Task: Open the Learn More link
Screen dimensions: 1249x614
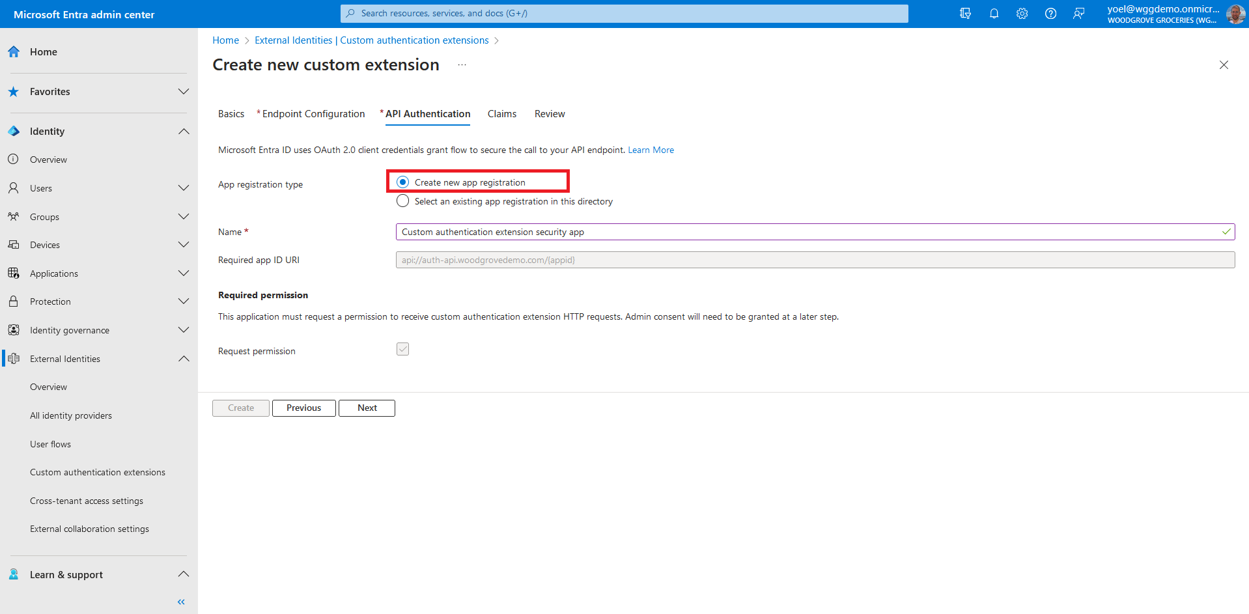Action: click(x=651, y=150)
